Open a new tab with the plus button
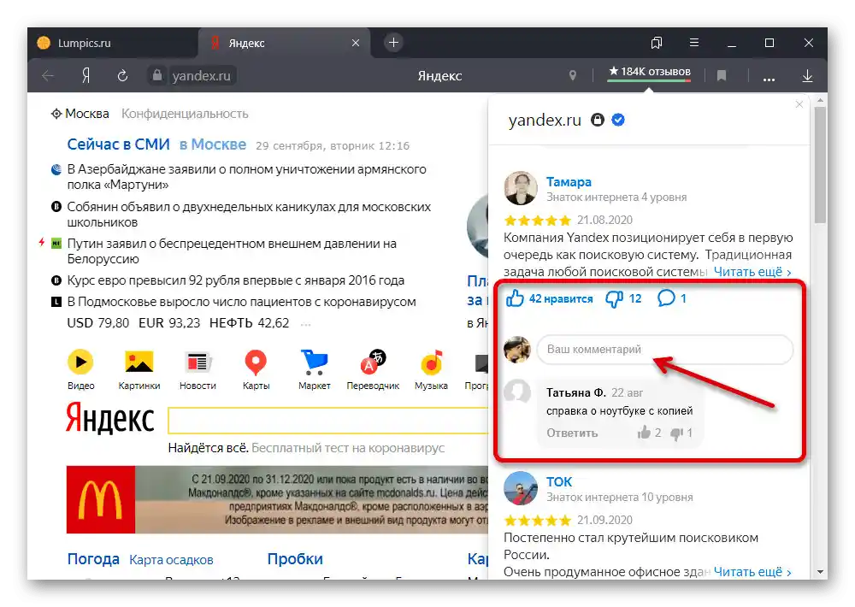The width and height of the screenshot is (855, 607). tap(393, 42)
